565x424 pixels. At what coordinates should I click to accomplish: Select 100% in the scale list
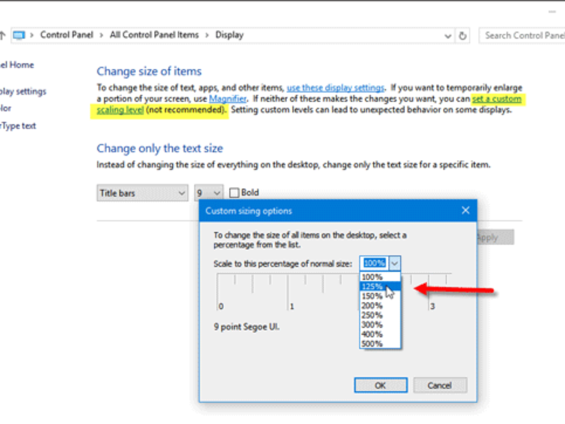click(380, 277)
